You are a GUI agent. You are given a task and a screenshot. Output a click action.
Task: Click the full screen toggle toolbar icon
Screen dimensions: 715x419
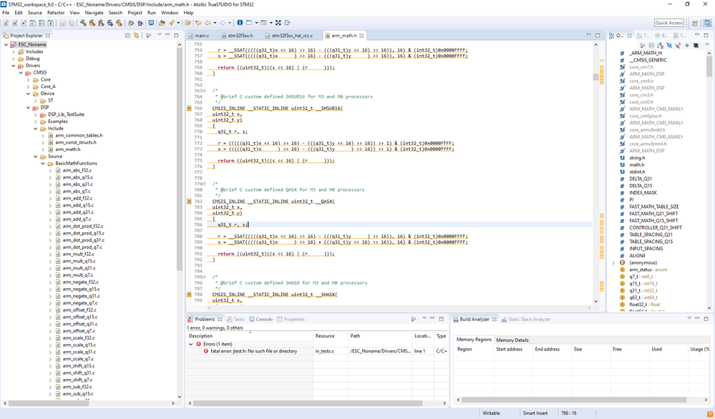click(278, 23)
